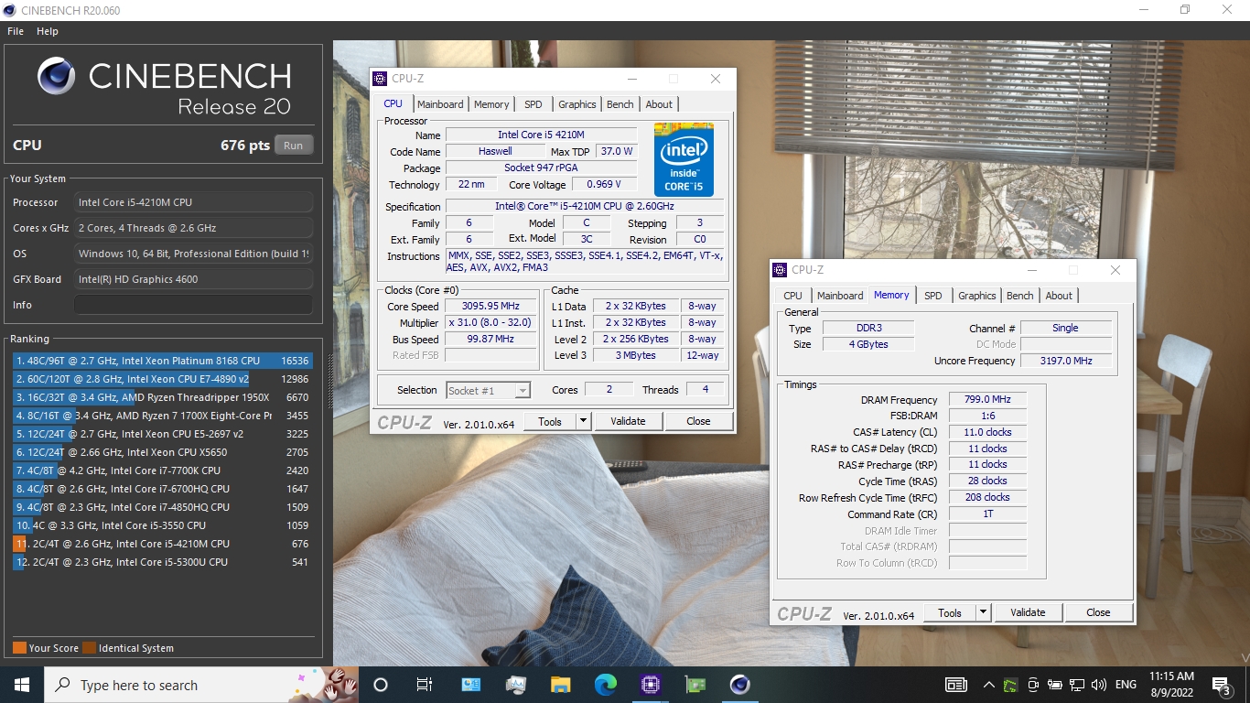1250x703 pixels.
Task: Switch to Cinebench via its taskbar icon
Action: (x=740, y=685)
